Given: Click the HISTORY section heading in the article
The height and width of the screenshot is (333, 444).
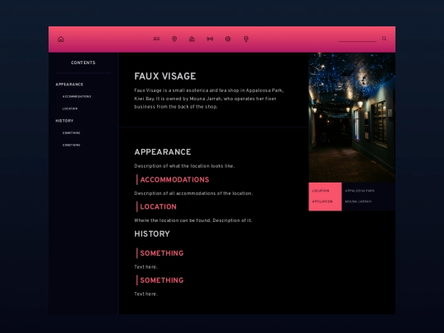Looking at the screenshot, I should [x=152, y=234].
